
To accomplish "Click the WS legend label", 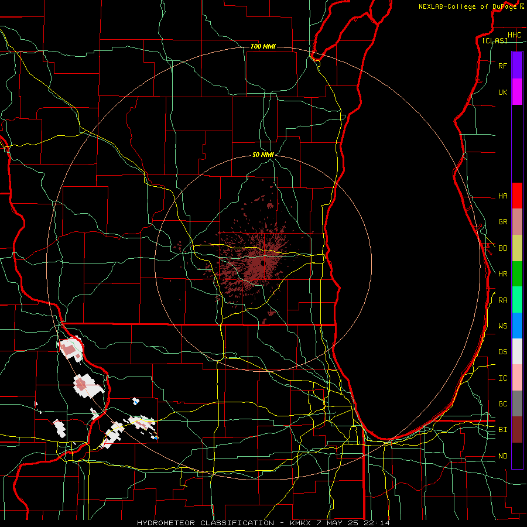I will pos(502,326).
